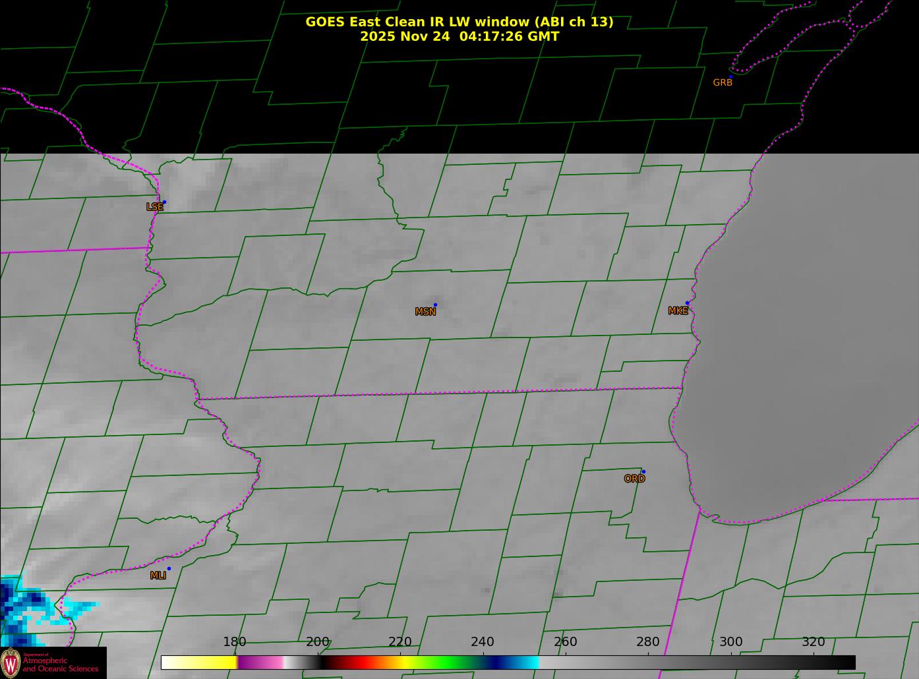The height and width of the screenshot is (679, 919).
Task: Click the ORD station blue dot marker
Action: 643,472
